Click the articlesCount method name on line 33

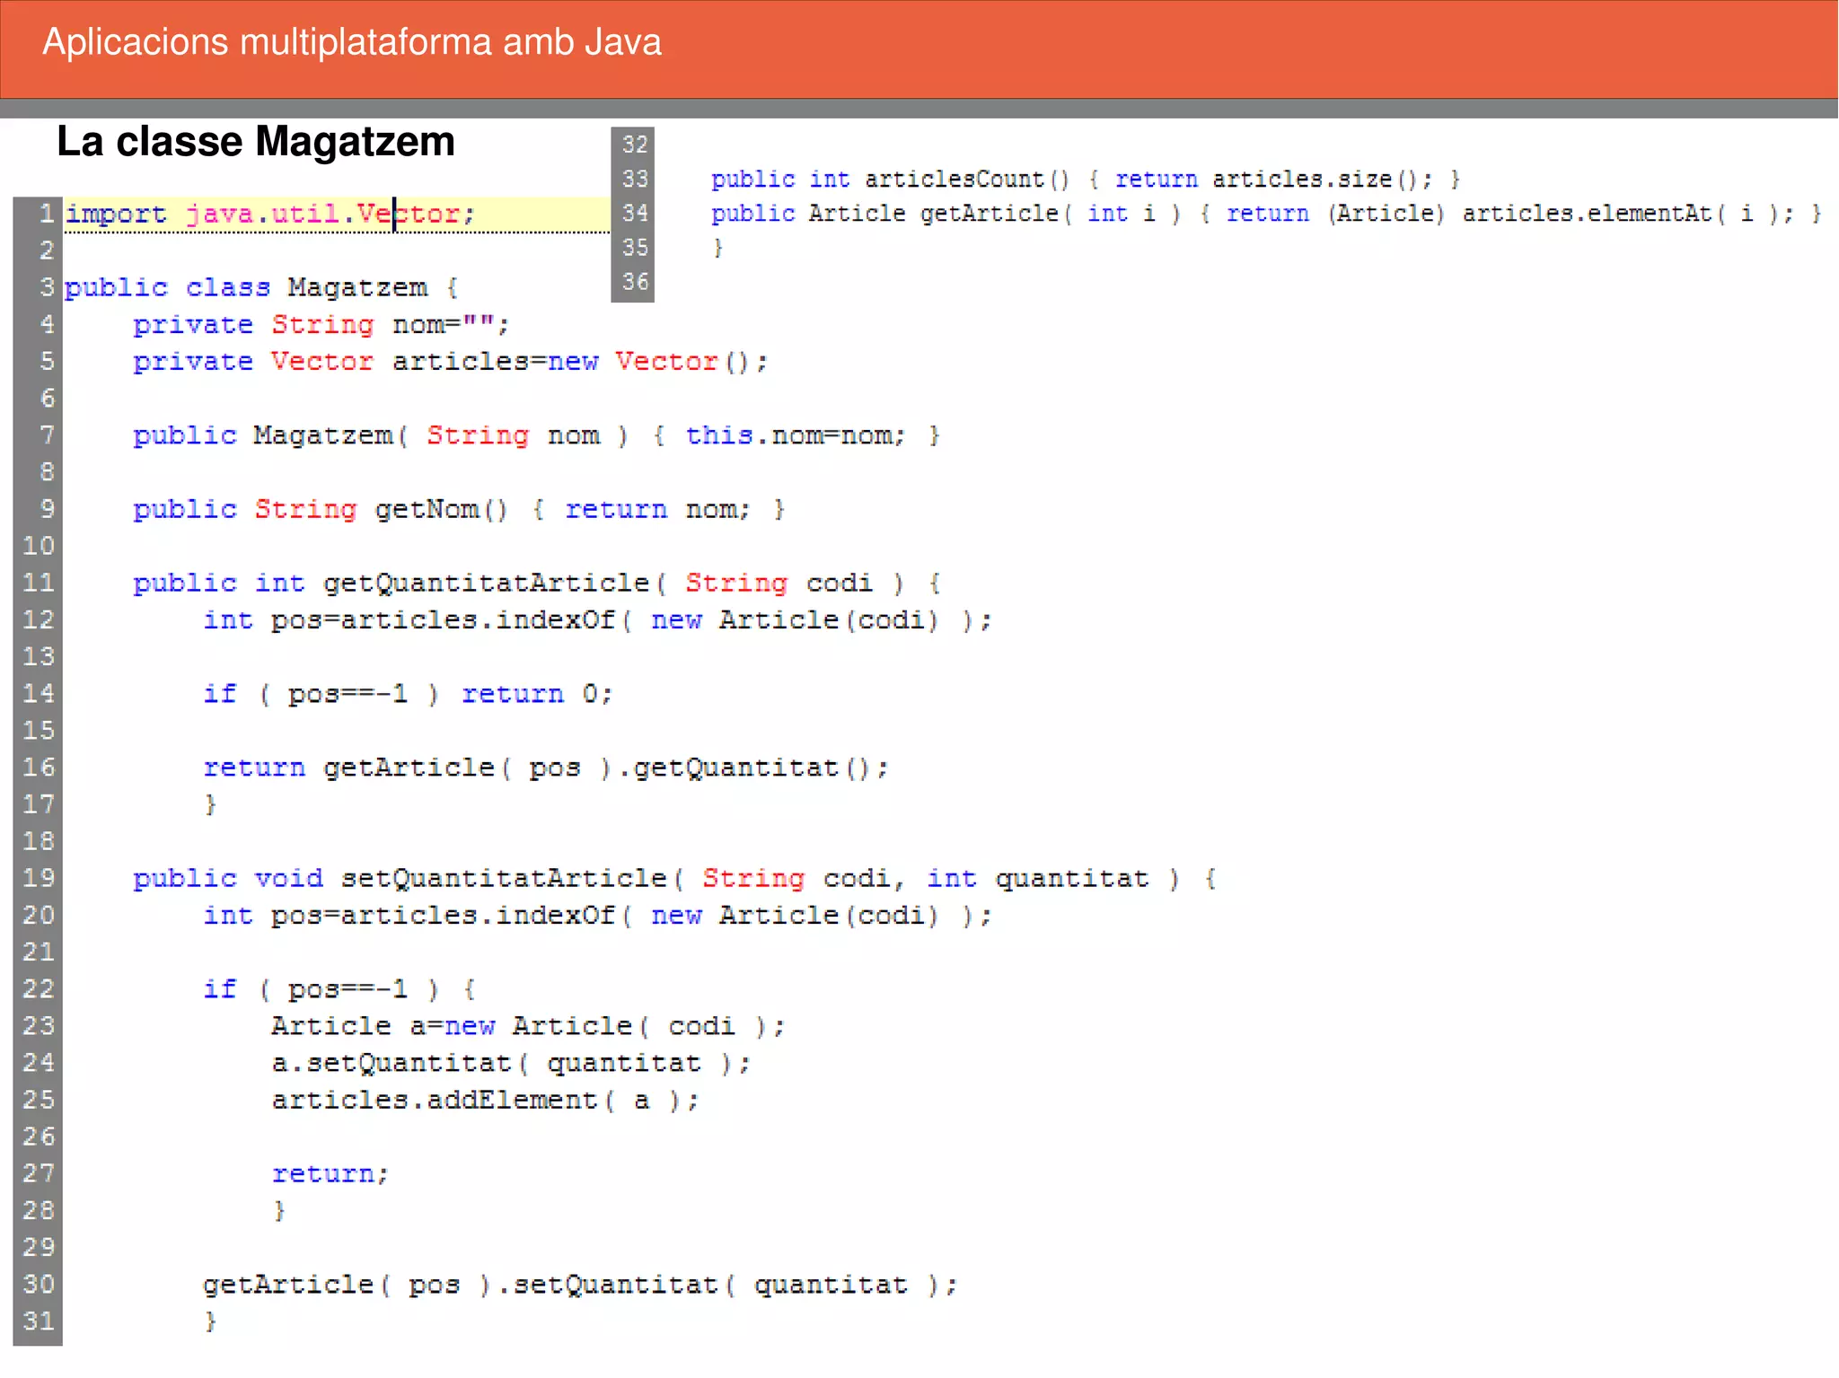pyautogui.click(x=955, y=180)
